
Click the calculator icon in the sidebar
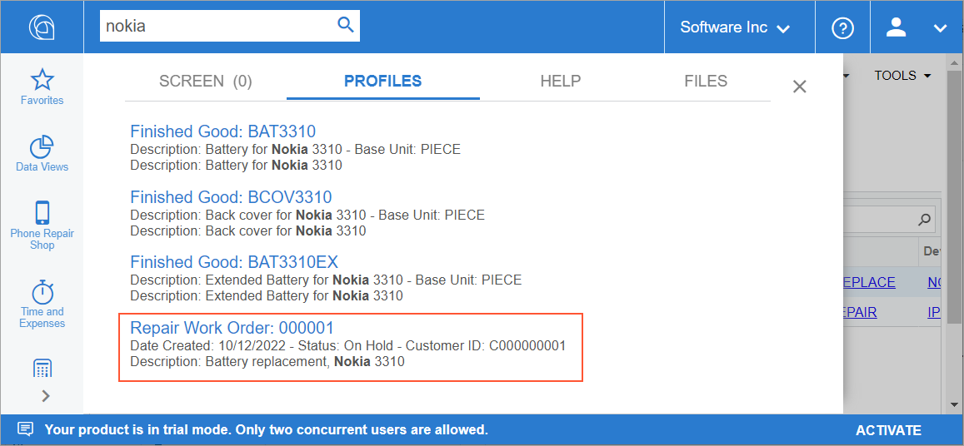(x=42, y=369)
